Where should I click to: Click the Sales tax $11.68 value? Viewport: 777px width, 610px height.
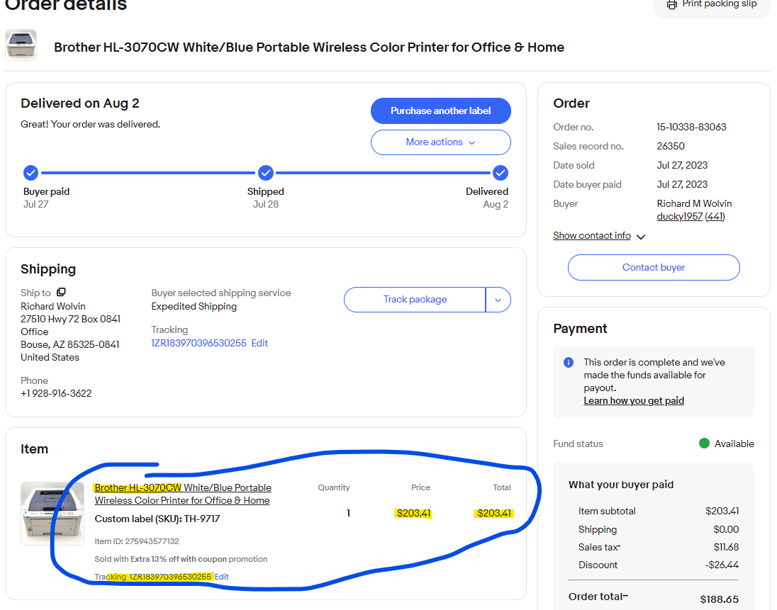click(726, 547)
